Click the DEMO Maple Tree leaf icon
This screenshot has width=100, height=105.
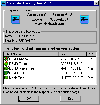[x=6, y=68]
